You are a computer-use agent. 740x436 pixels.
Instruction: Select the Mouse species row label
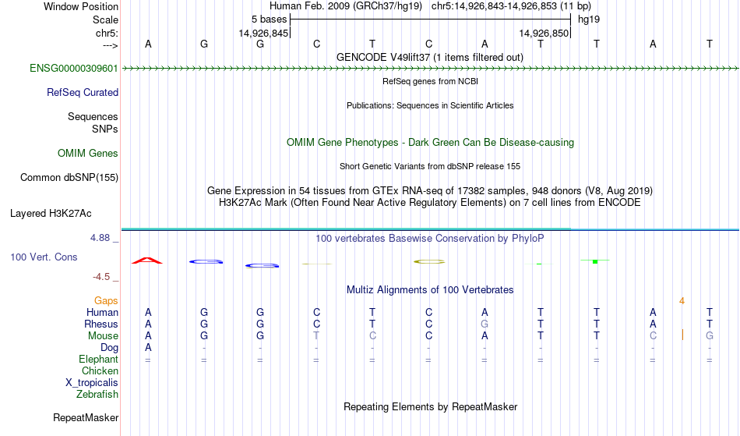click(103, 336)
